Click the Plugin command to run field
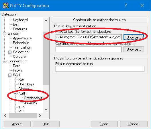 coord(100,69)
